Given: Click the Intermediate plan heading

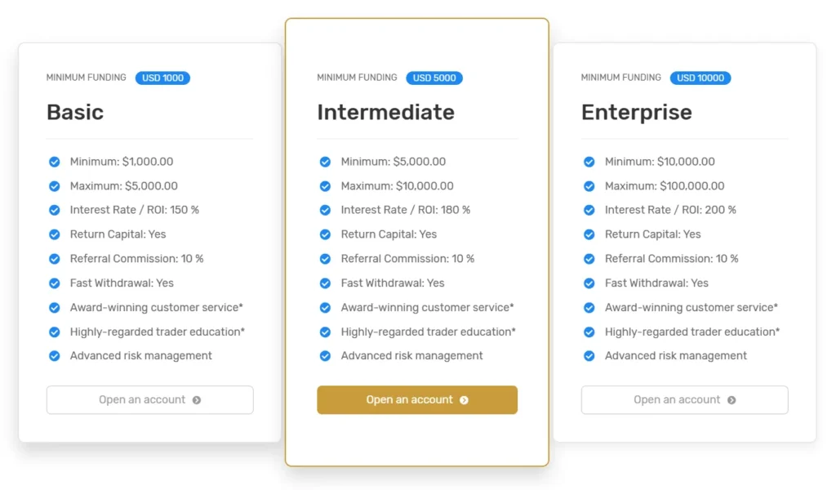Looking at the screenshot, I should (x=385, y=112).
